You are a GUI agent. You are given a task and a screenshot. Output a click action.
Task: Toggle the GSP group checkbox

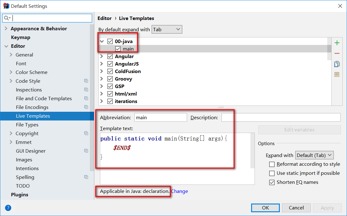110,86
